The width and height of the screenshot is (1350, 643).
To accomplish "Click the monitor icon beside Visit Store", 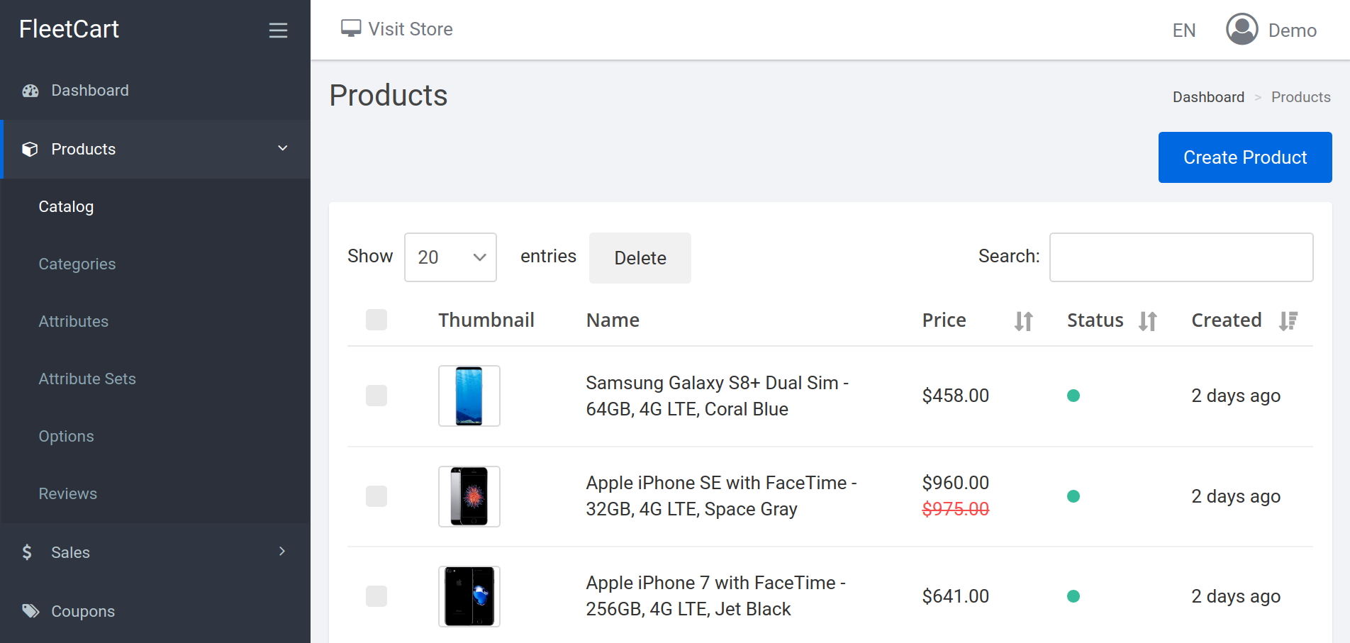I will [x=351, y=28].
